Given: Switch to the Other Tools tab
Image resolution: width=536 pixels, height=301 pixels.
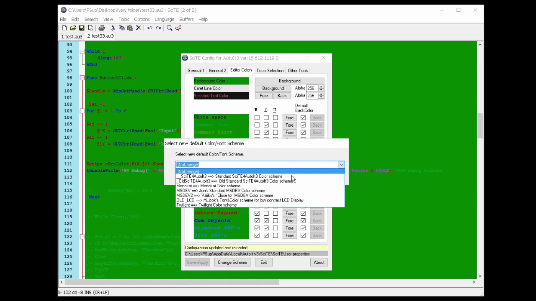Looking at the screenshot, I should coord(298,71).
